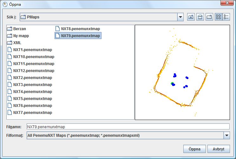The width and height of the screenshot is (236, 159).
Task: Click the NXT10 file icon
Action: tap(10, 56)
